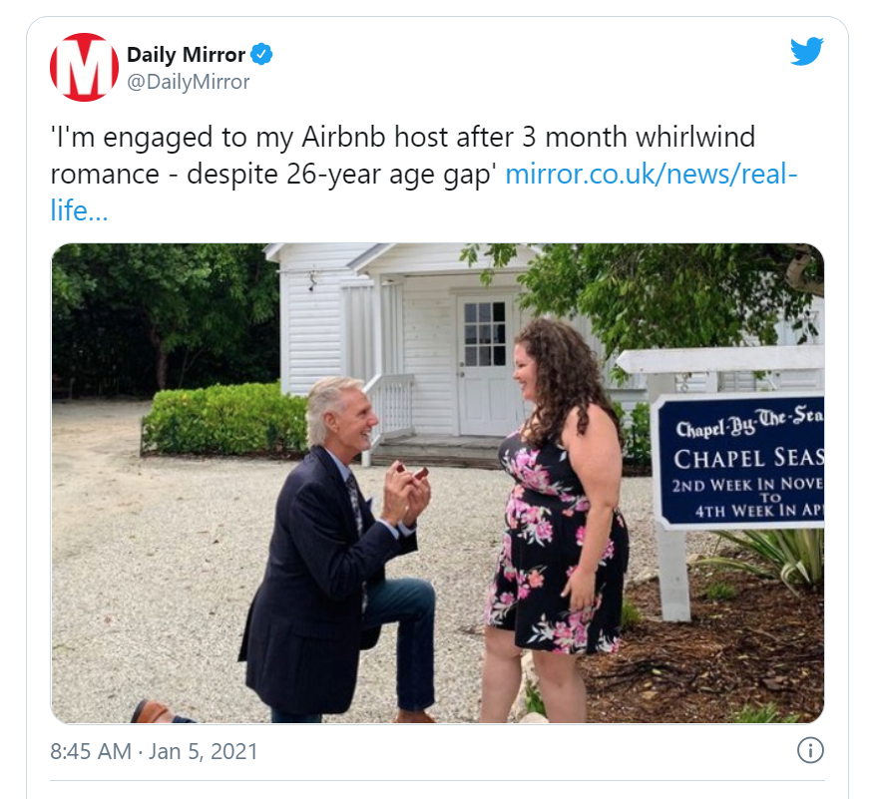
Task: Click the white chapel door in photo
Action: (485, 365)
